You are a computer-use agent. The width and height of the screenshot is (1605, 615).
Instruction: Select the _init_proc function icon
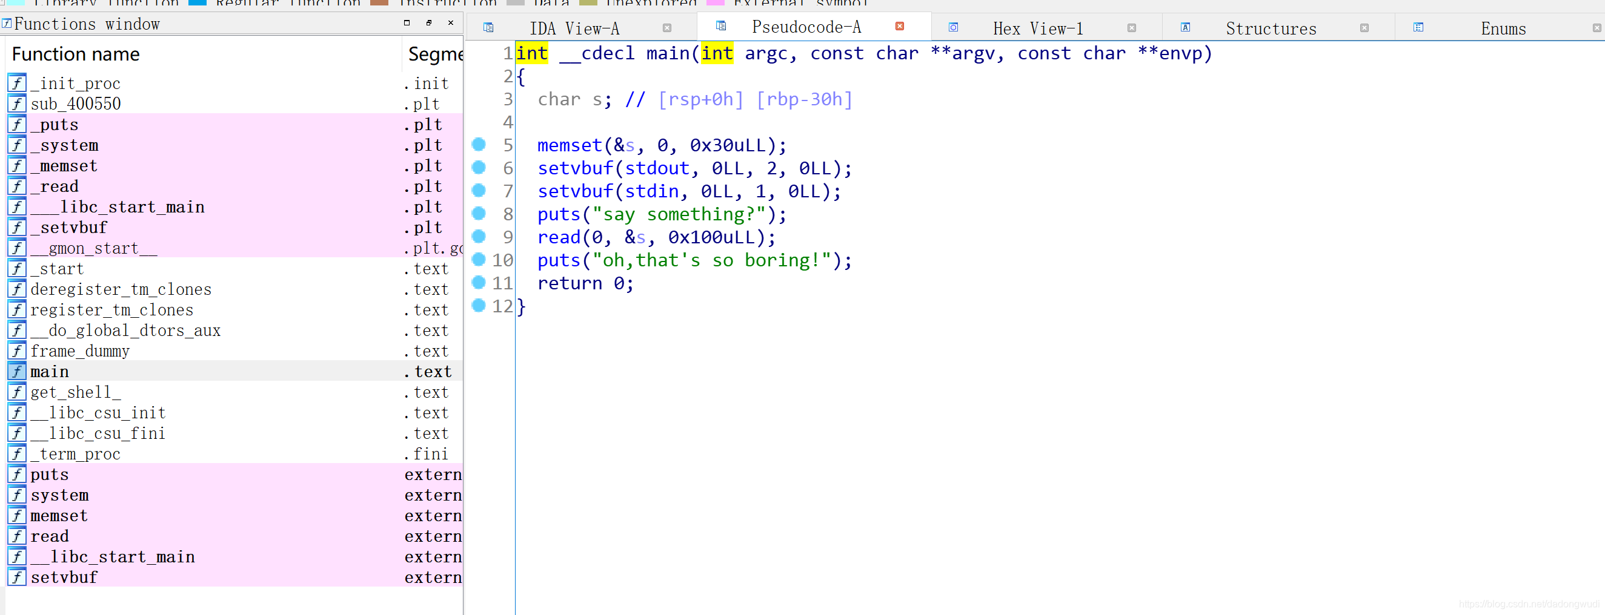[17, 83]
